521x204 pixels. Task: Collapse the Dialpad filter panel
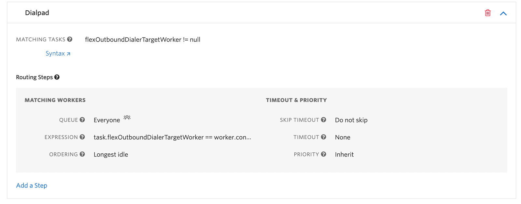pyautogui.click(x=503, y=13)
